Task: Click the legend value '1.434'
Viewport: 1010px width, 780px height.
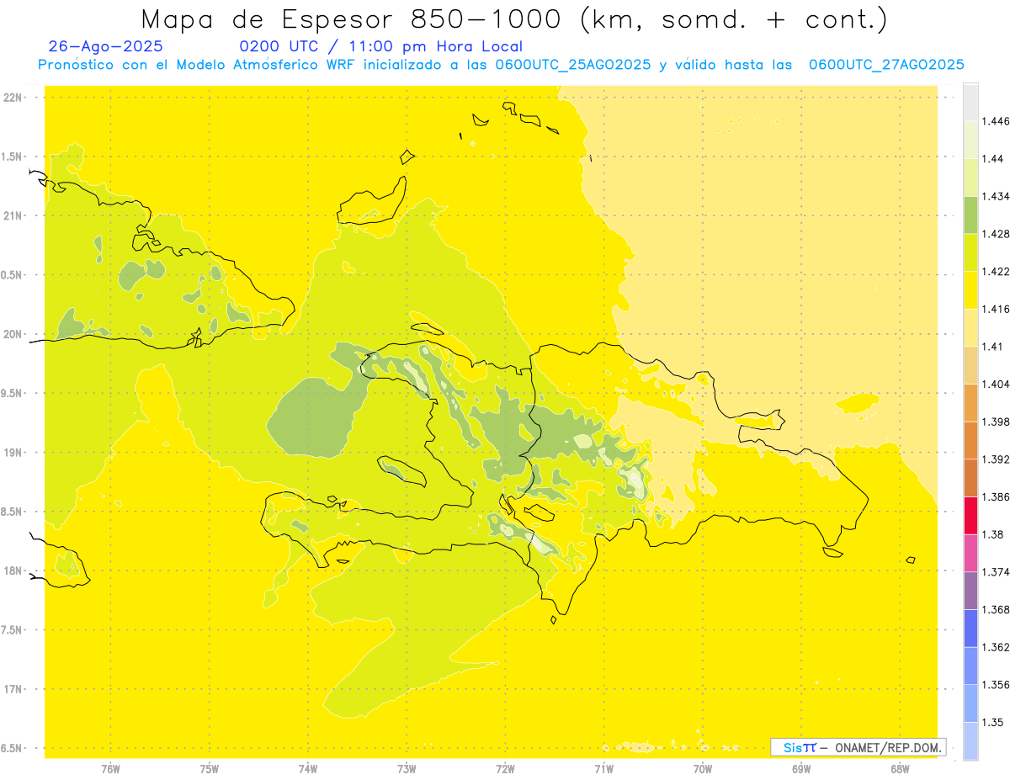Action: click(x=997, y=196)
